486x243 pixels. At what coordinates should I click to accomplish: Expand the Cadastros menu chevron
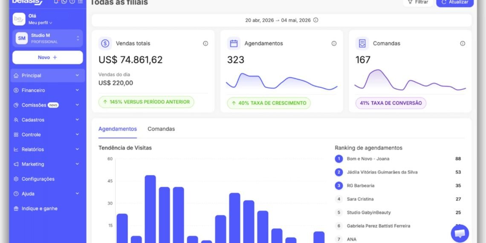[77, 120]
